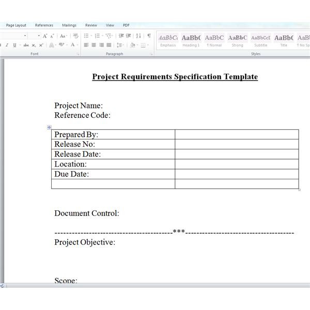Open the PDF tab
Image resolution: width=310 pixels, height=310 pixels.
pyautogui.click(x=126, y=25)
